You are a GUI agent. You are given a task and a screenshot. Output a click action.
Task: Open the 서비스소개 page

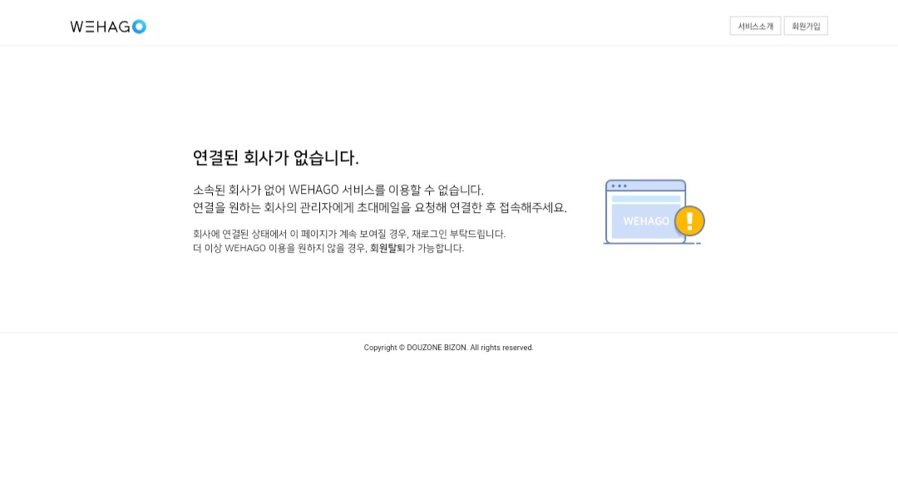point(755,27)
